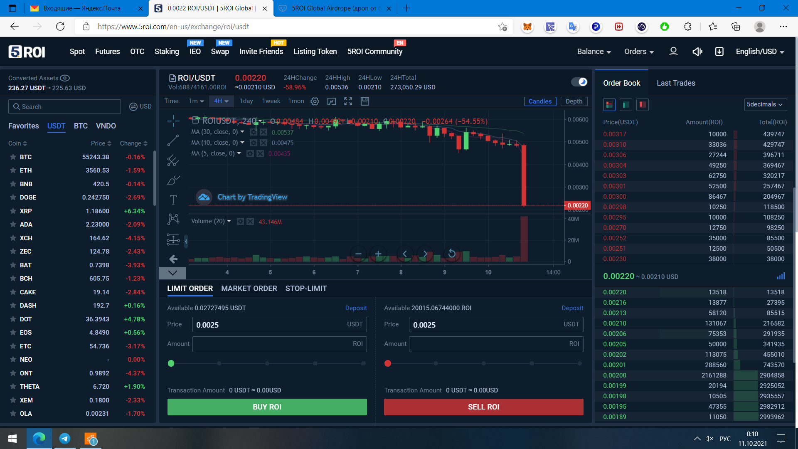This screenshot has width=798, height=449.
Task: Open Telegram from the taskbar
Action: (x=65, y=439)
